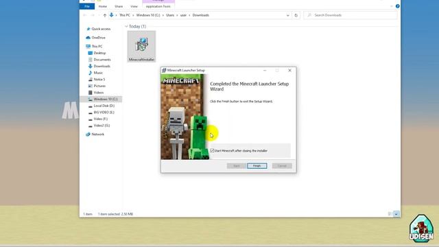Click the Downloads arrow icon in address bar

click(111, 15)
